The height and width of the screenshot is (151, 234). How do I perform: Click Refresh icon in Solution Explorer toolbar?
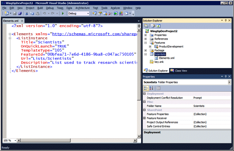pos(158,26)
